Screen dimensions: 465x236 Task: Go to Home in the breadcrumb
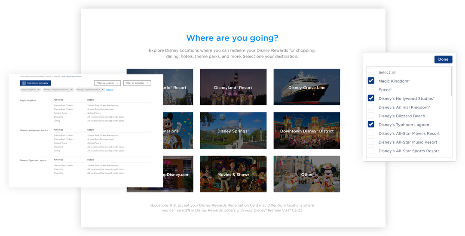pyautogui.click(x=22, y=77)
